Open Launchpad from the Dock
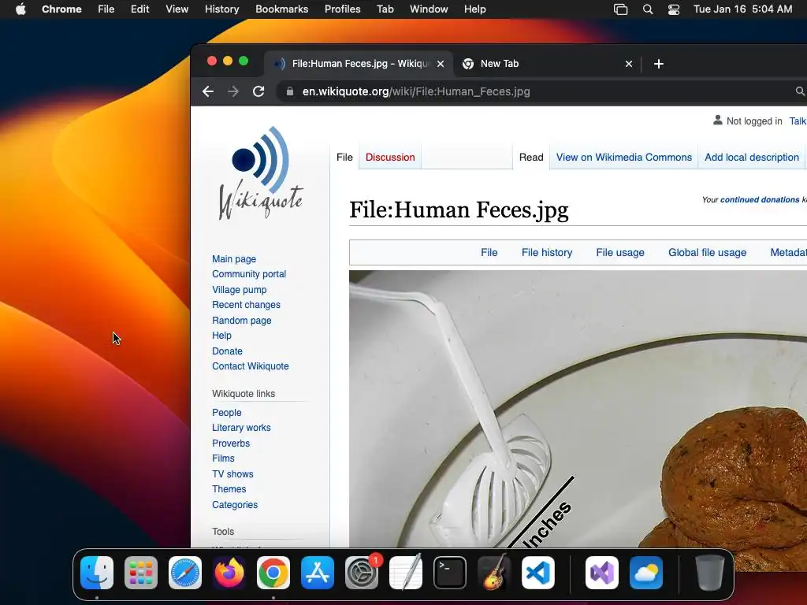This screenshot has width=807, height=605. click(141, 573)
